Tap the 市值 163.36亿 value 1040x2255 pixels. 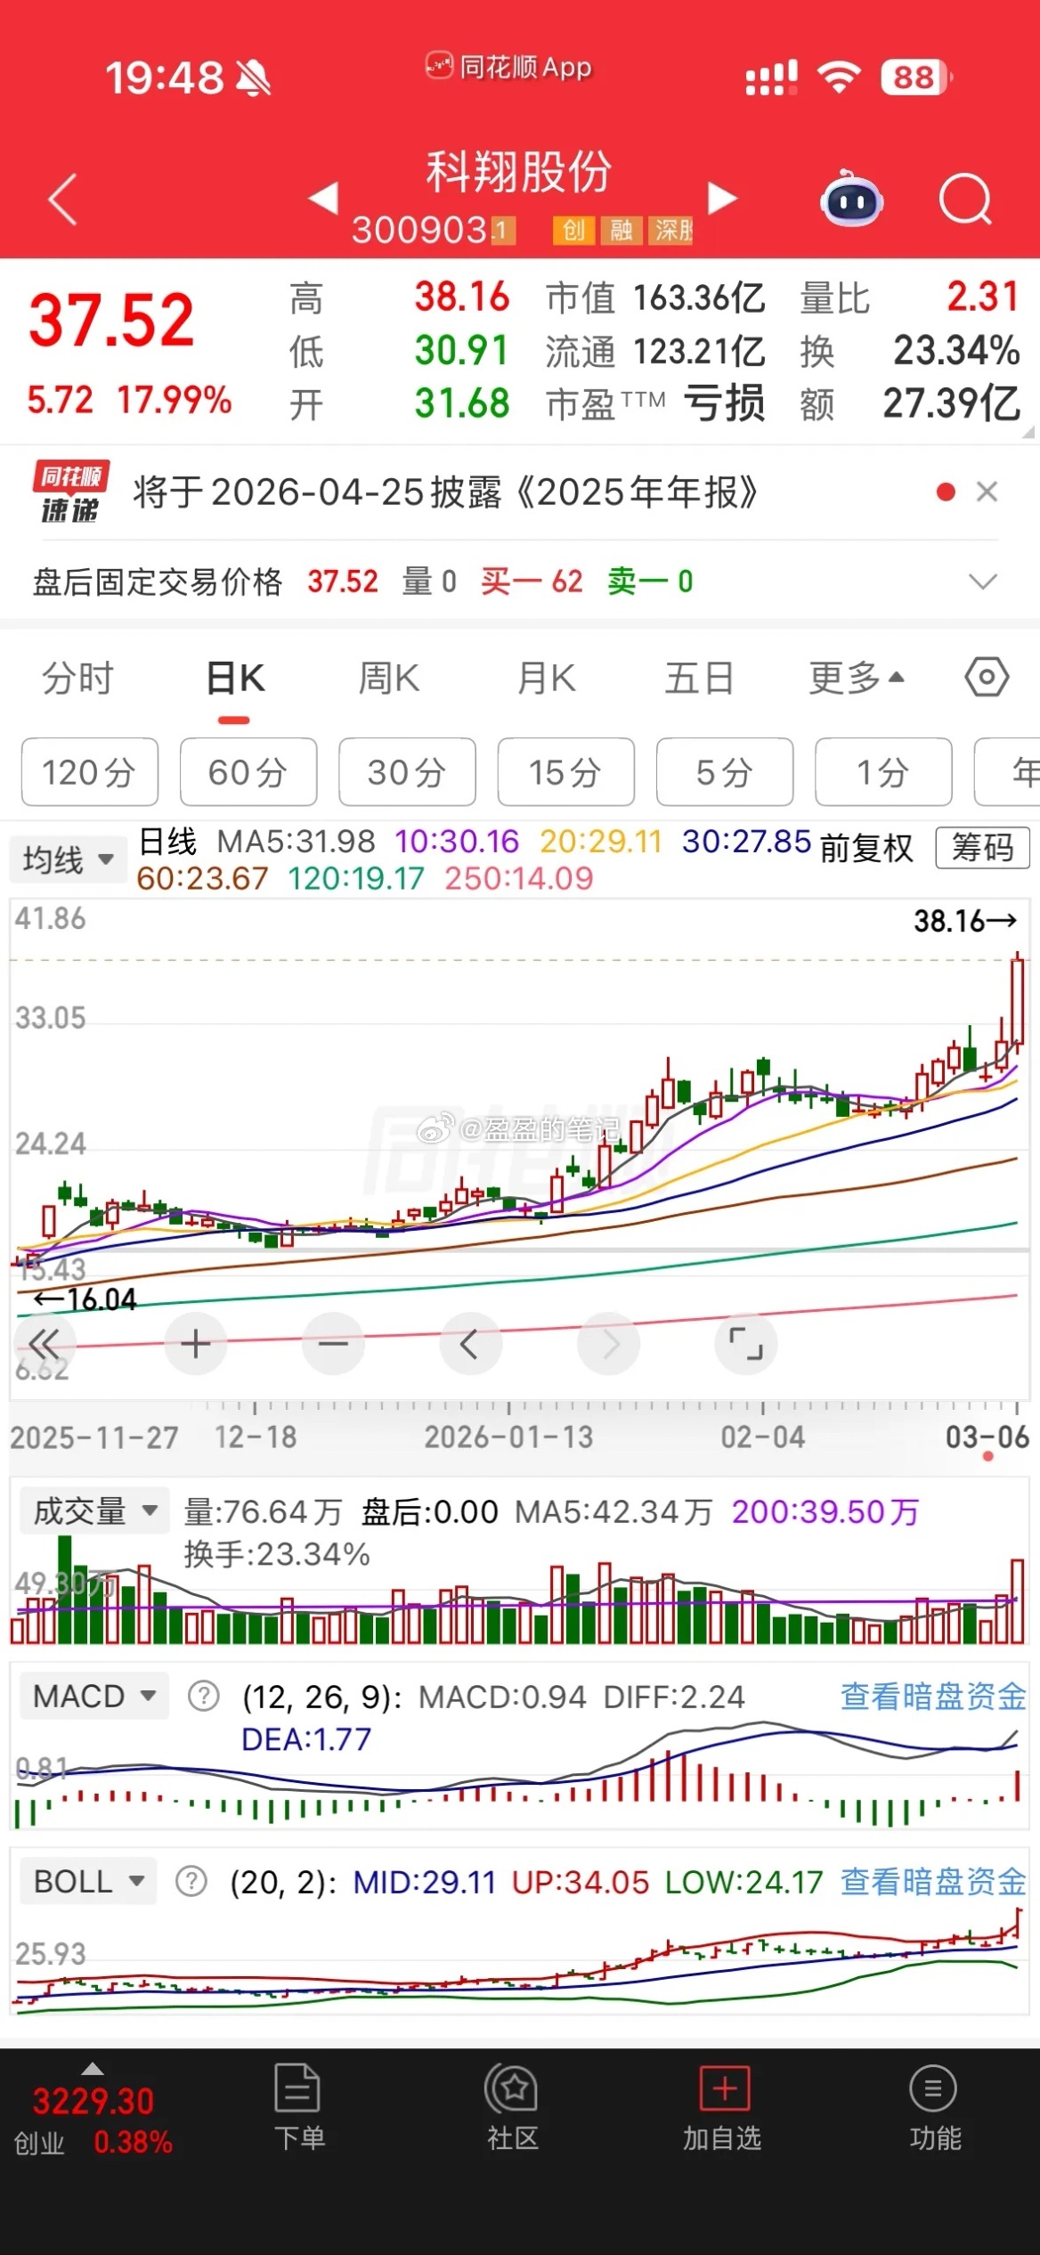coord(699,298)
